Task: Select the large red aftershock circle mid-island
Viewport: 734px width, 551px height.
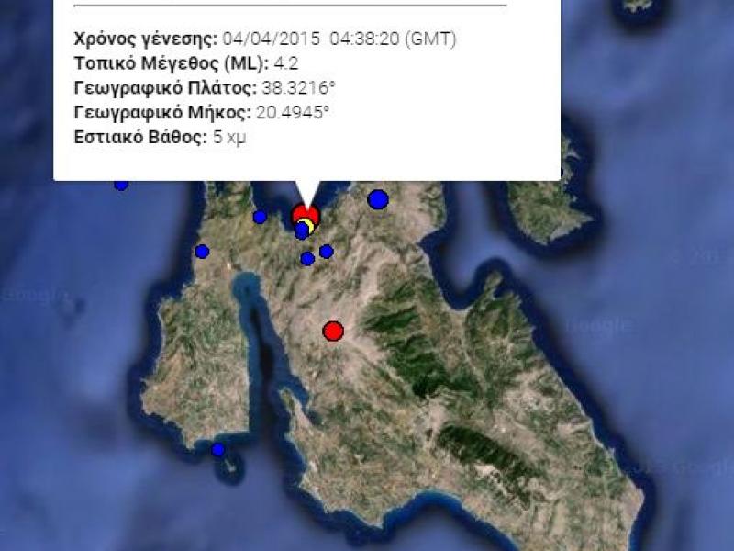Action: [332, 329]
